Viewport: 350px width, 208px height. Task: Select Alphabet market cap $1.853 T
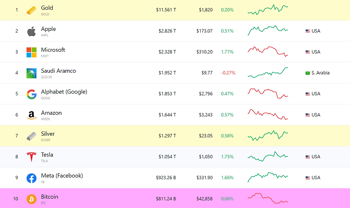point(167,94)
